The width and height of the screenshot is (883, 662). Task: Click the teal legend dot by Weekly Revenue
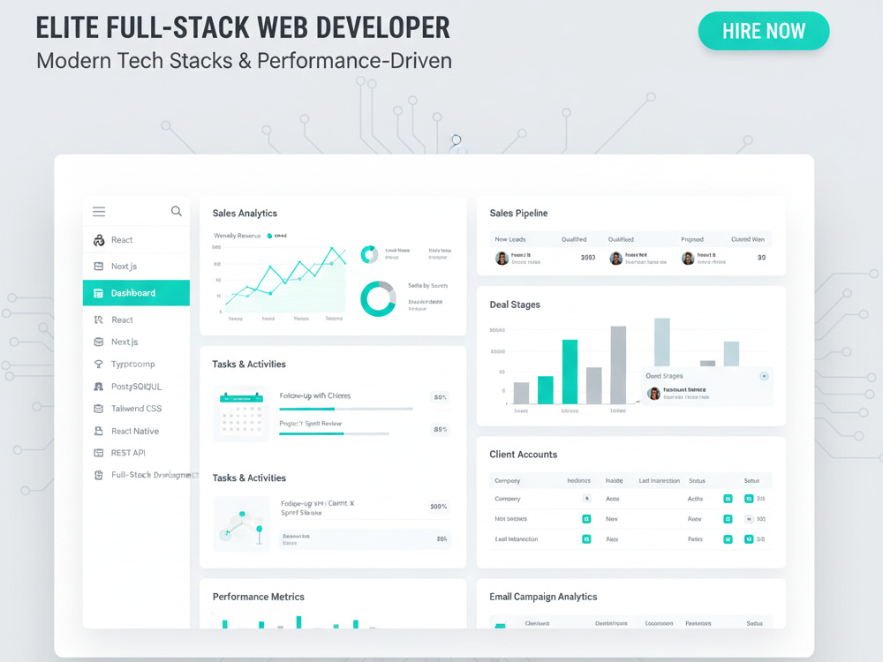tap(269, 236)
